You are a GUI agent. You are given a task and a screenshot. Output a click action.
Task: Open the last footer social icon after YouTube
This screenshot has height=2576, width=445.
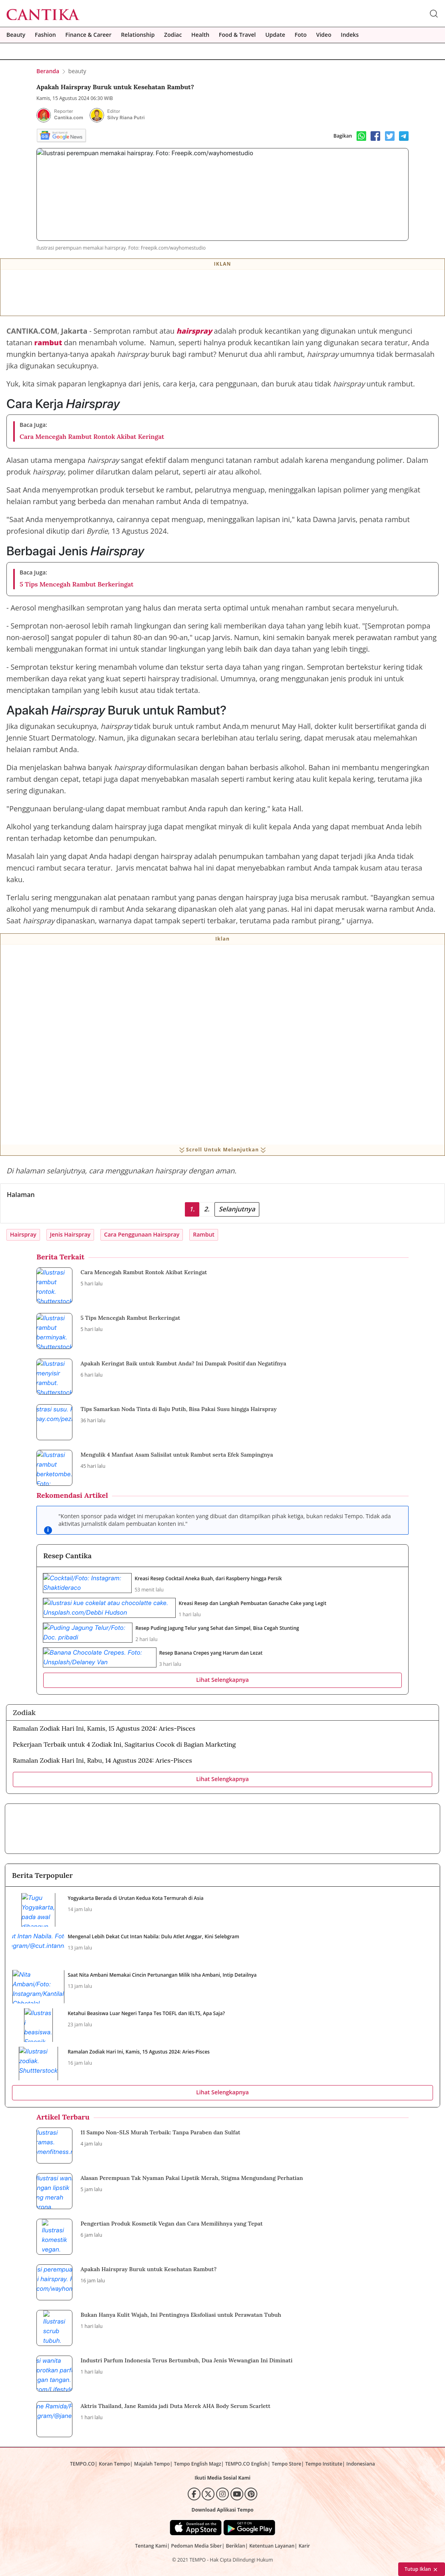251,2494
